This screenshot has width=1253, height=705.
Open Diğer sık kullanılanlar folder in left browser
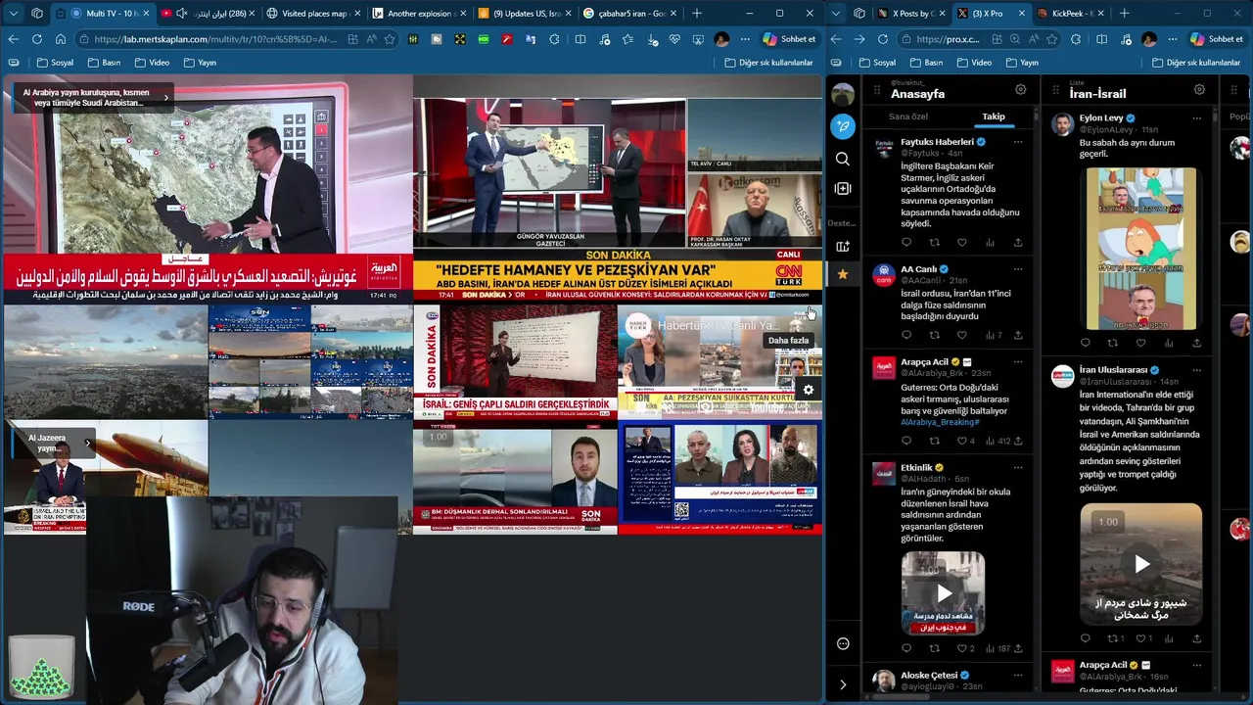coord(769,63)
